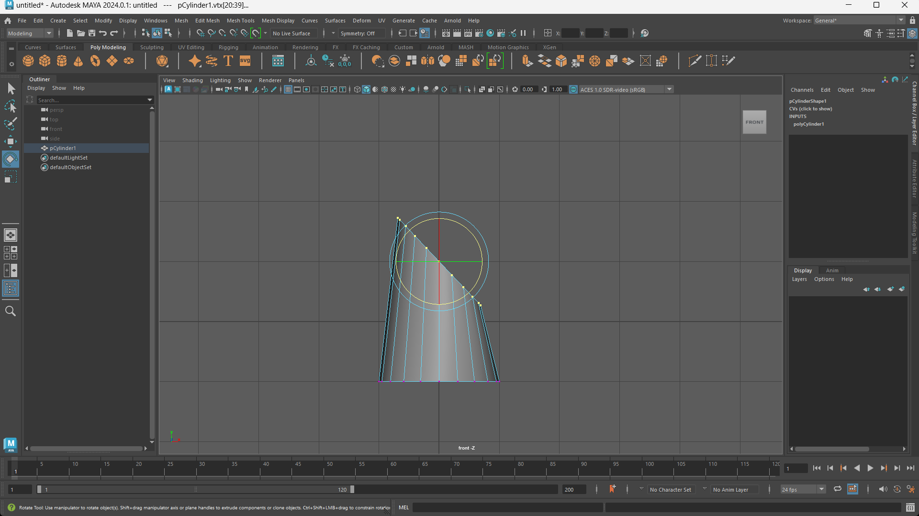Screen dimensions: 919x516
Task: Expand the ACES color space dropdown
Action: (x=669, y=90)
